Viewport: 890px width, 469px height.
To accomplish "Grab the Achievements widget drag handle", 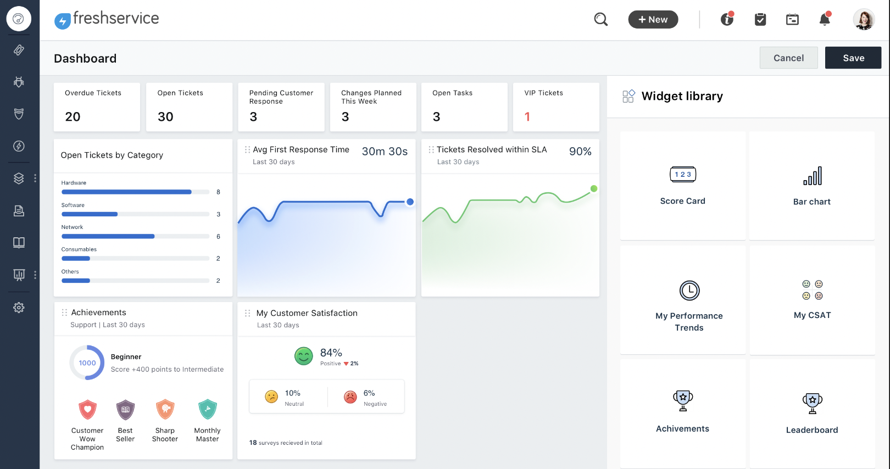I will pyautogui.click(x=64, y=312).
